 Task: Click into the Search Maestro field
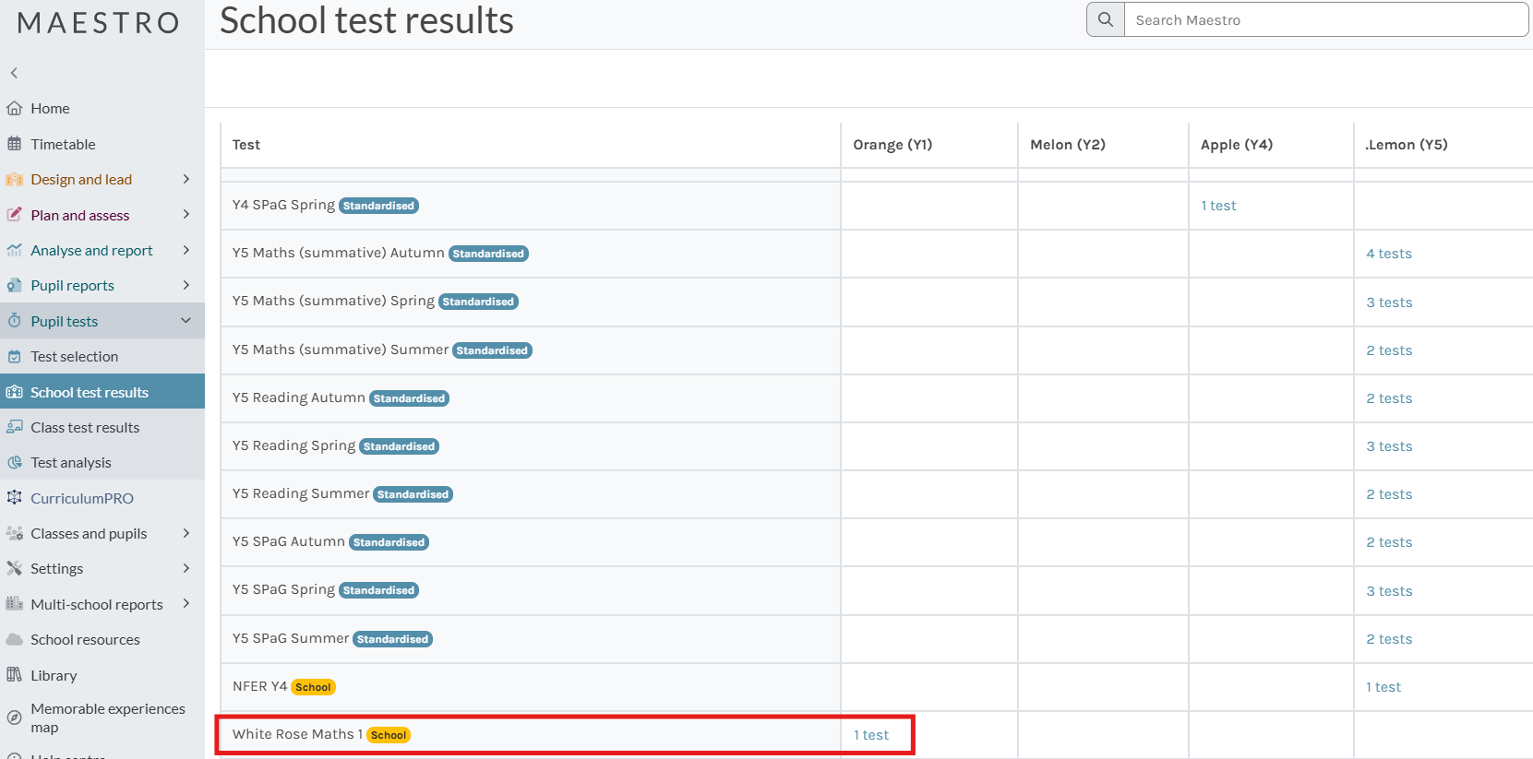[1324, 20]
